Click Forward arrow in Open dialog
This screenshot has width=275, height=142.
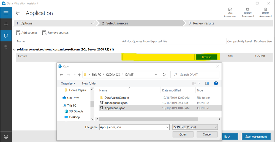pos(69,75)
